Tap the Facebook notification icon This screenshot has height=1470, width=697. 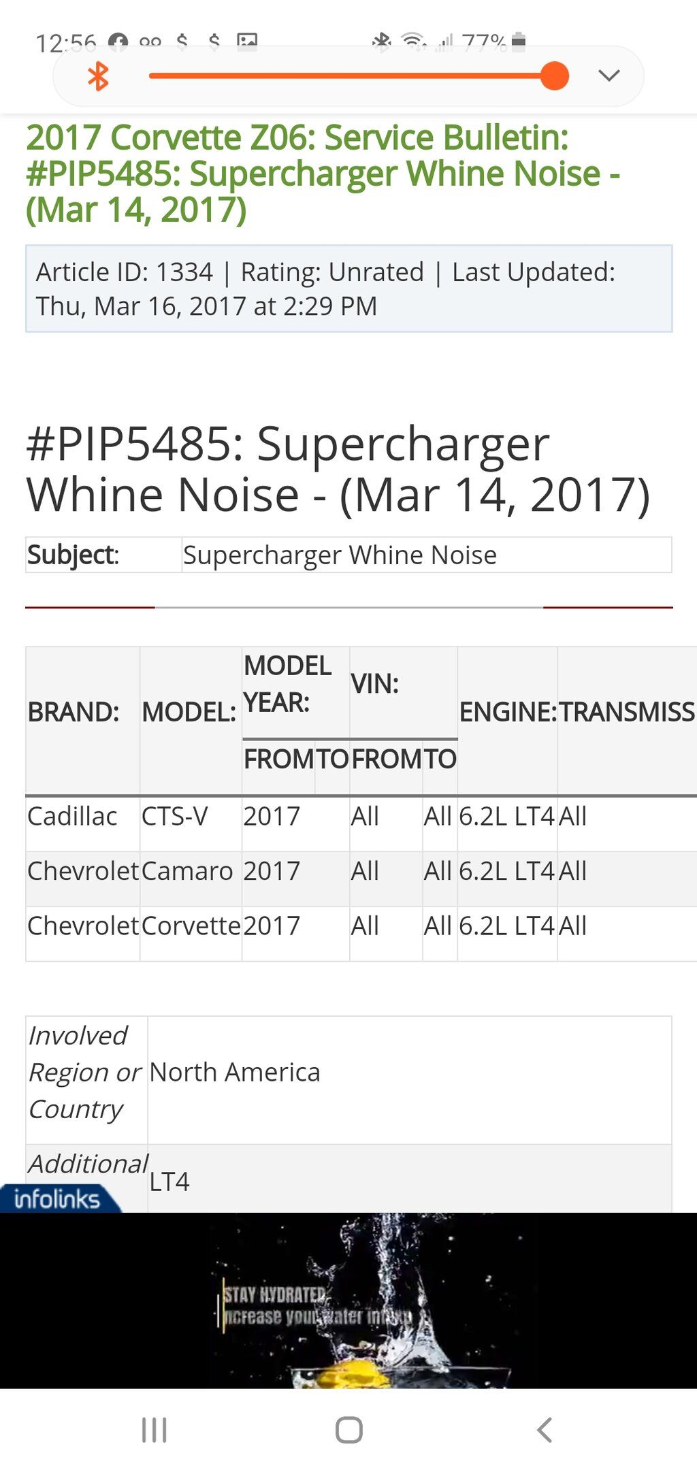[x=118, y=42]
